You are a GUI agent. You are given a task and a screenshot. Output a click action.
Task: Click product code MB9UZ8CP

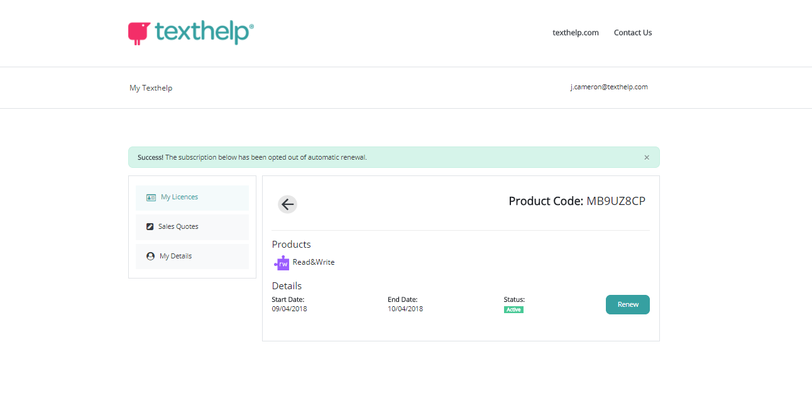(x=616, y=201)
